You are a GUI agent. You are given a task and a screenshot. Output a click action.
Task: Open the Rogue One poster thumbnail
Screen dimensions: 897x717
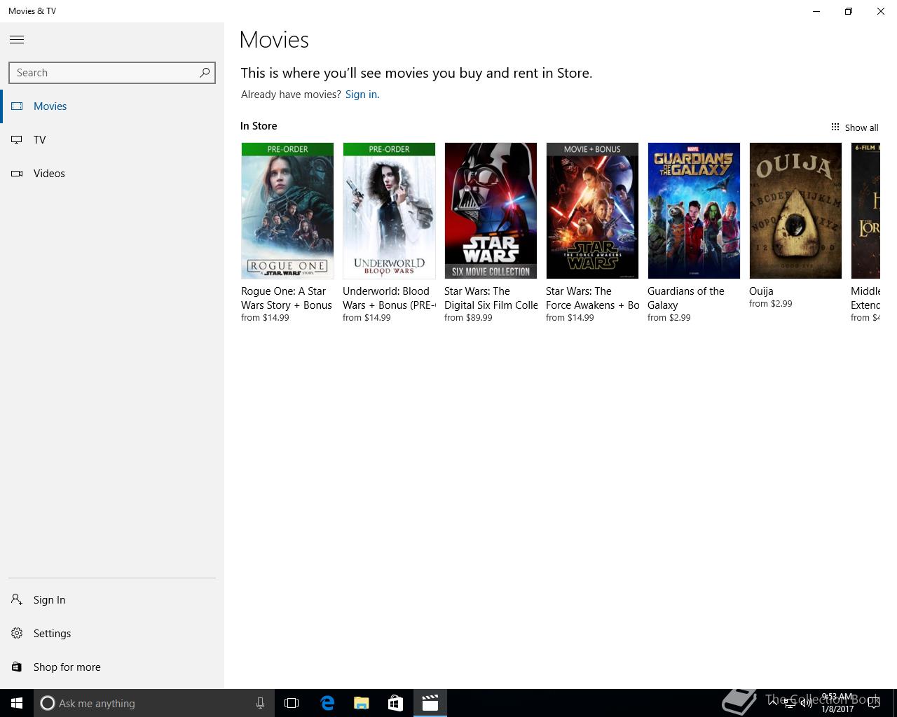287,211
